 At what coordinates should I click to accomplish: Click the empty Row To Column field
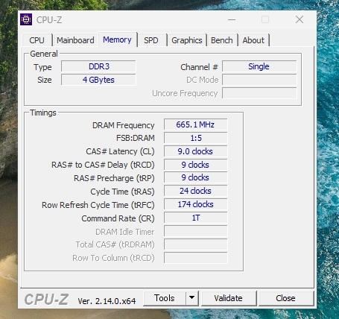pyautogui.click(x=196, y=258)
